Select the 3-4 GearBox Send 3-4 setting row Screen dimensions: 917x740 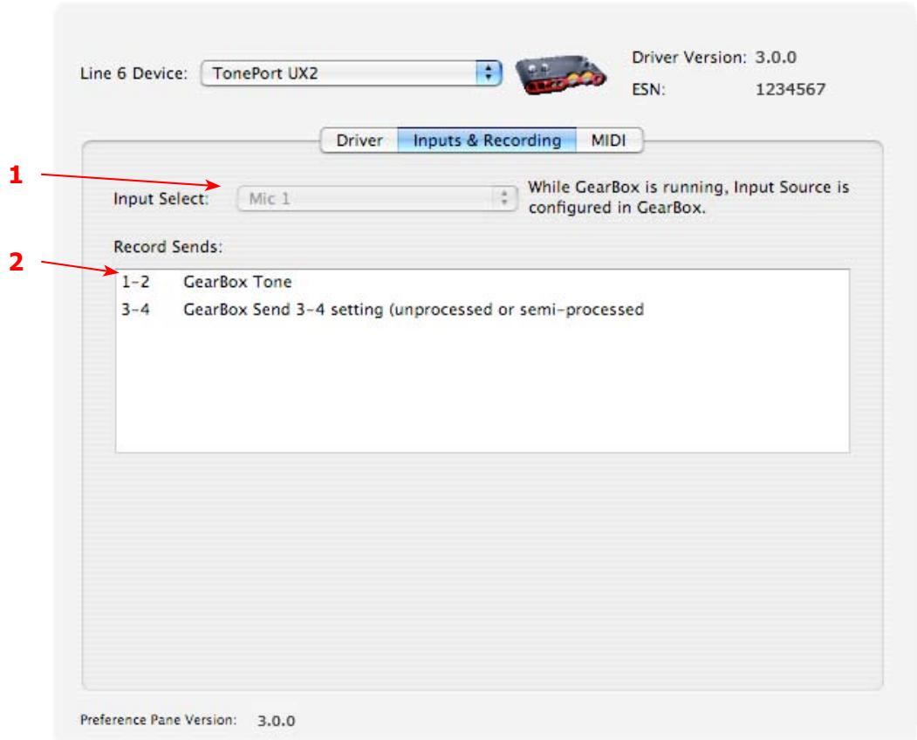click(x=482, y=310)
